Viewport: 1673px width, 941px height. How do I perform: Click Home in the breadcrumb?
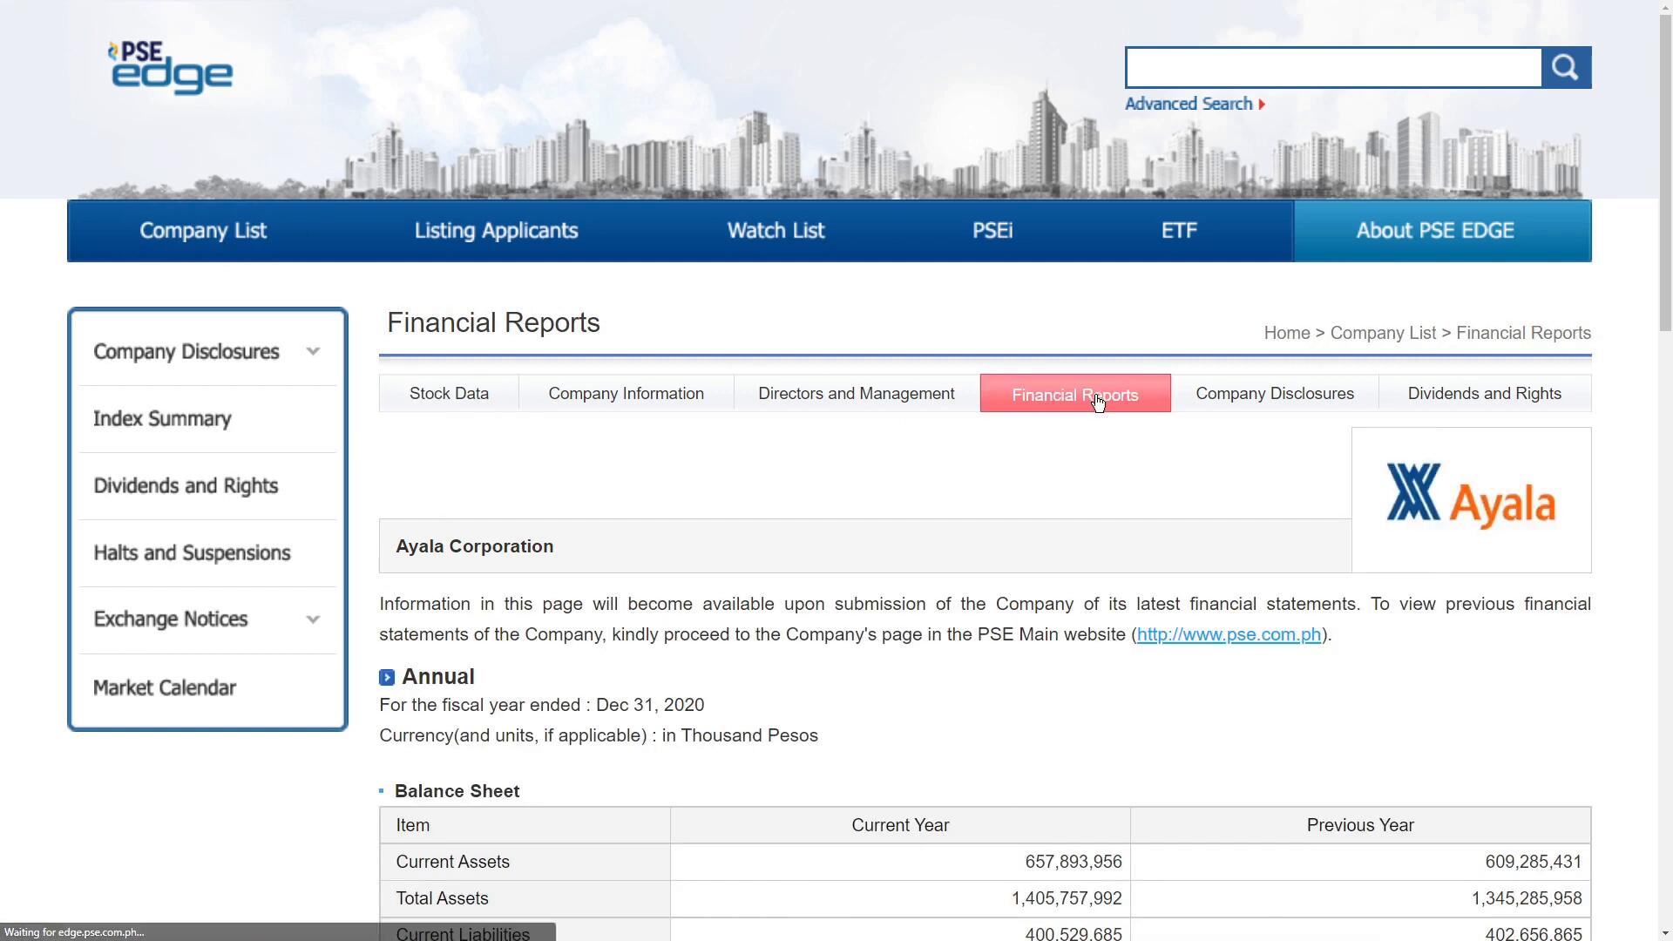1287,334
